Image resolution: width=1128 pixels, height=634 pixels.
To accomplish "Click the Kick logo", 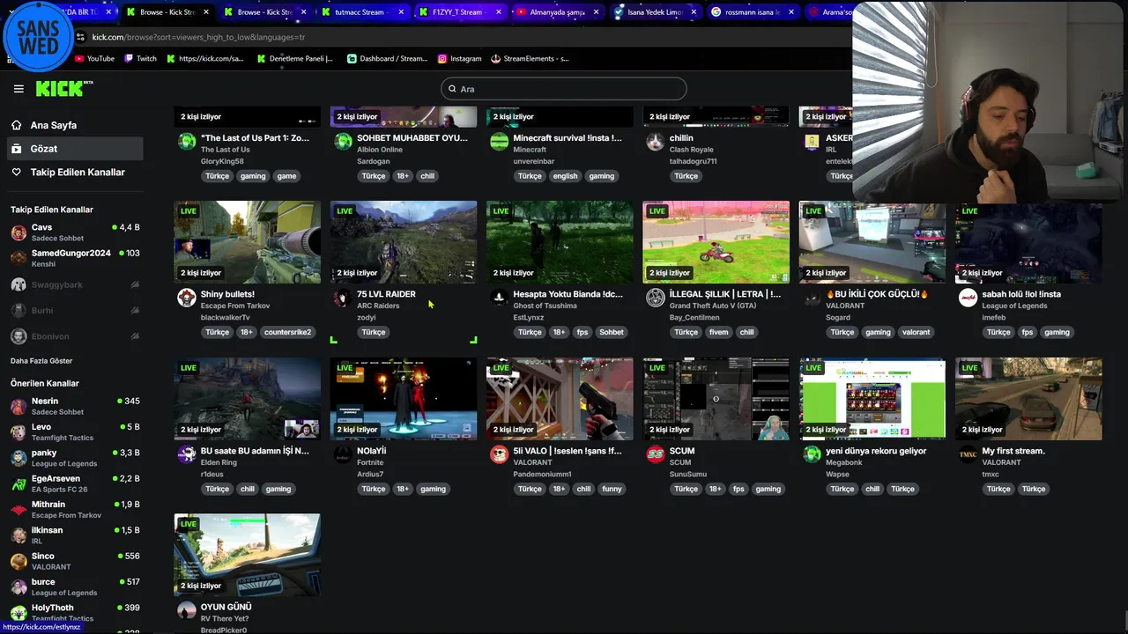I will [64, 88].
